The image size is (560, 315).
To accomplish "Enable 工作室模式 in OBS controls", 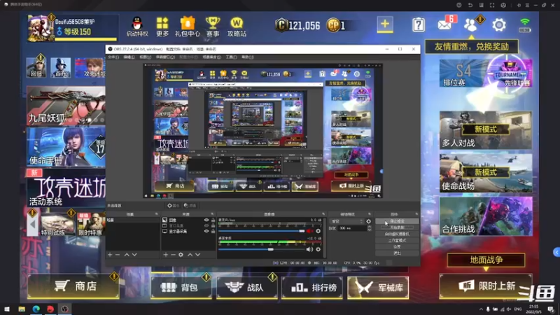I will pyautogui.click(x=397, y=240).
